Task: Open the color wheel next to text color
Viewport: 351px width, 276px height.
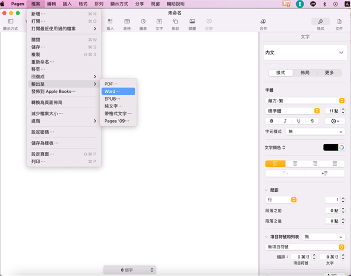Action: 342,147
